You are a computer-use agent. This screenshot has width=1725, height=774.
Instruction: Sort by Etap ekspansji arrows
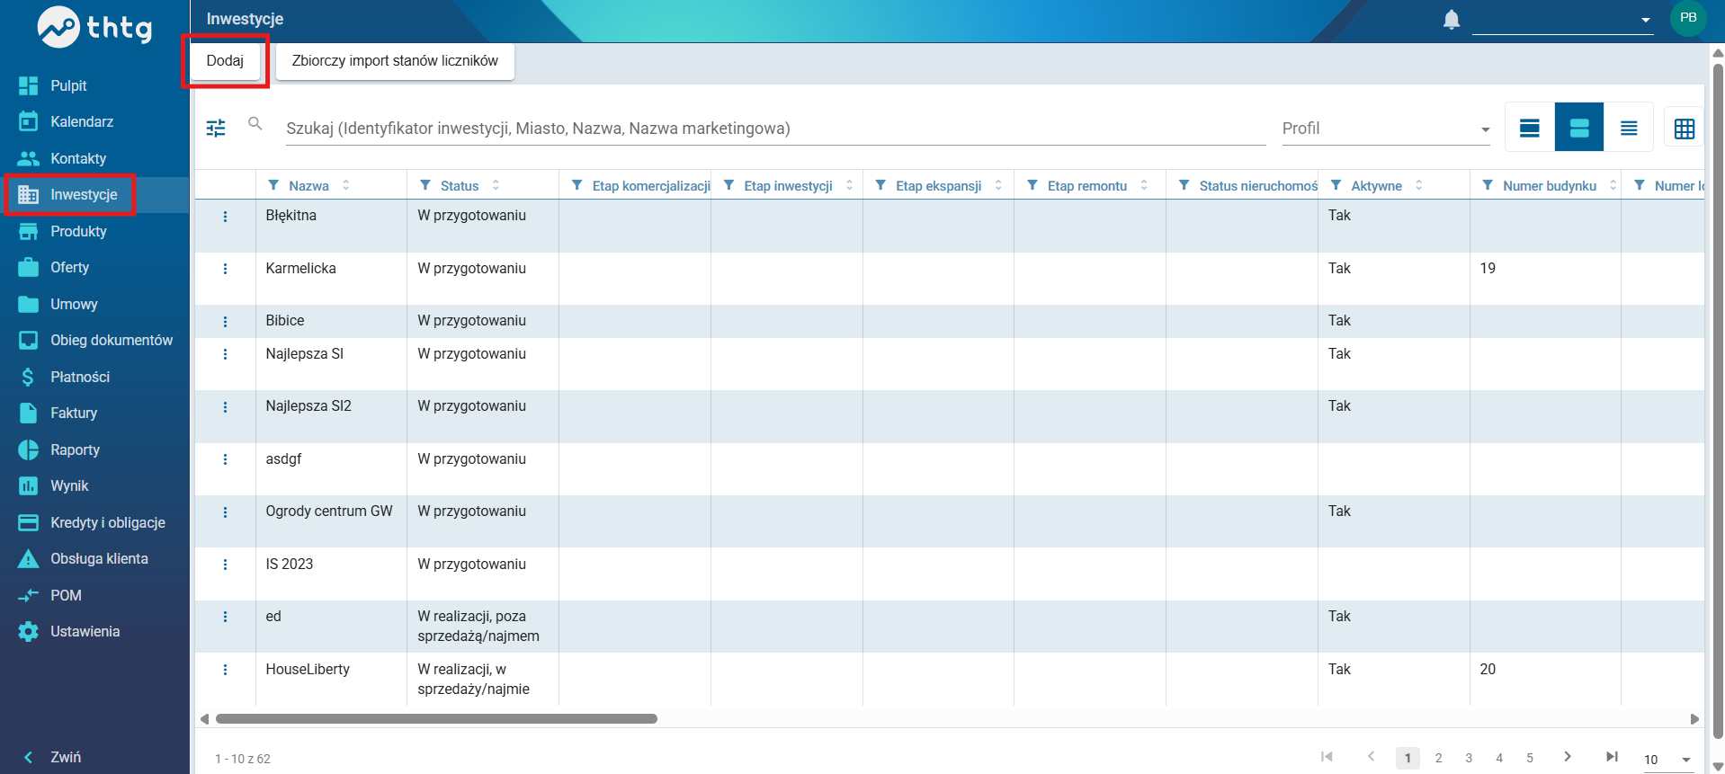(998, 185)
